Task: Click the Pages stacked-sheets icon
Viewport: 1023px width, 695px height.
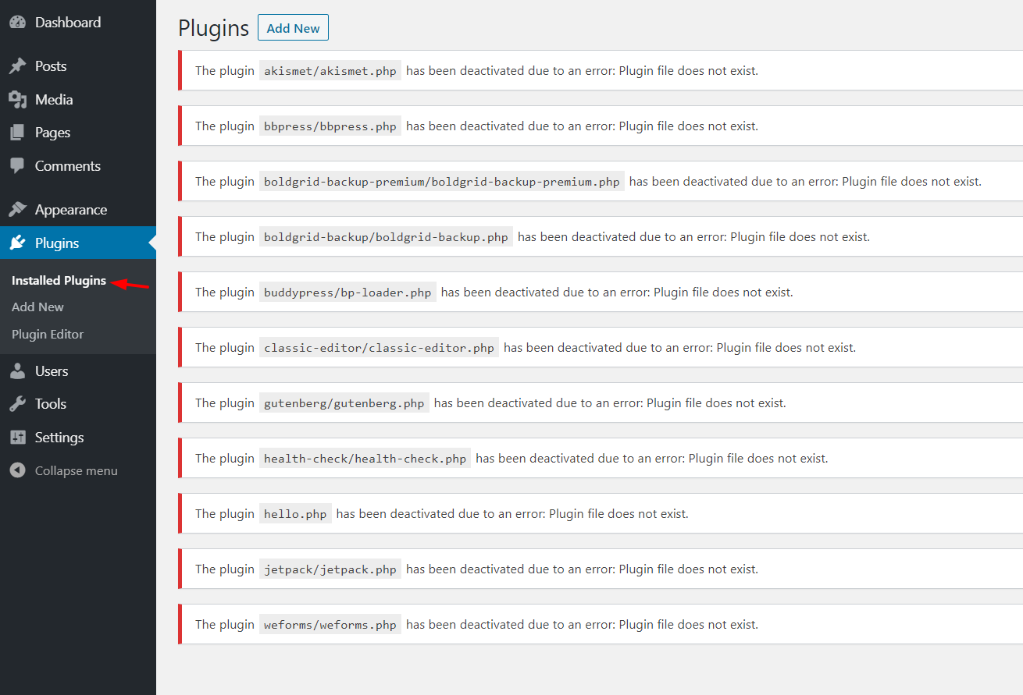Action: [17, 133]
